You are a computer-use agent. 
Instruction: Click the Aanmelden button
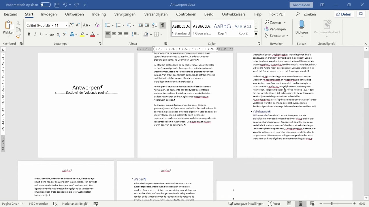coord(301,5)
